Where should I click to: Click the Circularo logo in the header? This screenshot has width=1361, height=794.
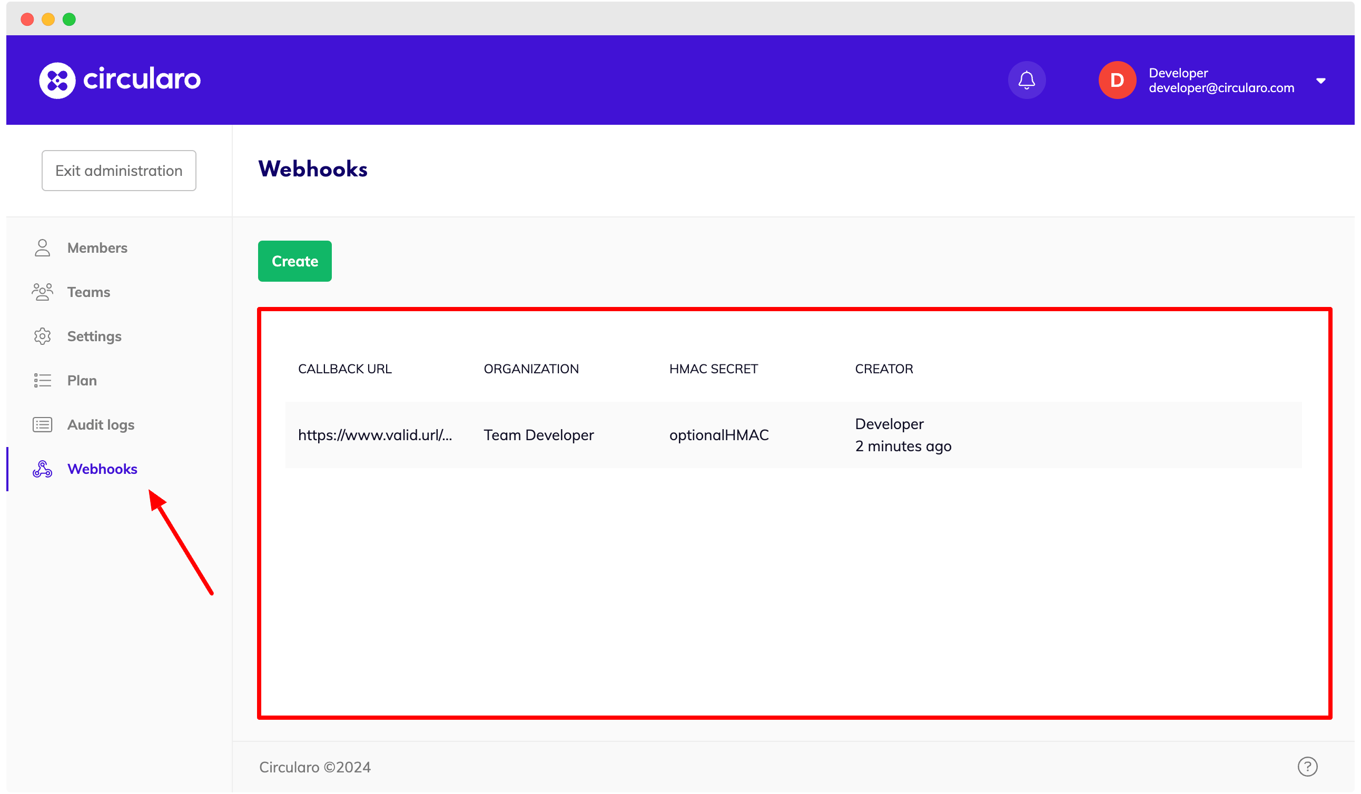click(120, 80)
